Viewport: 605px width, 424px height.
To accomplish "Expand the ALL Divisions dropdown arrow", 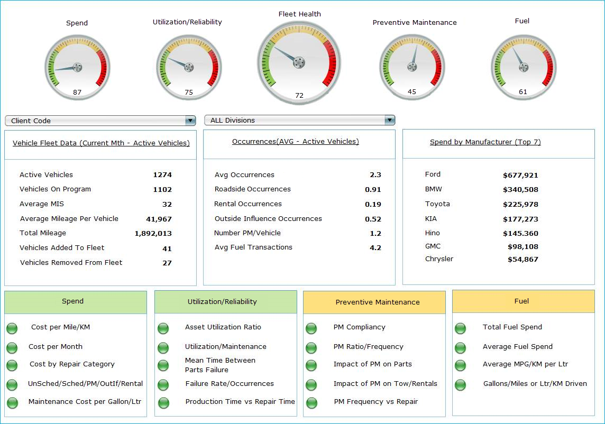I will tap(390, 120).
